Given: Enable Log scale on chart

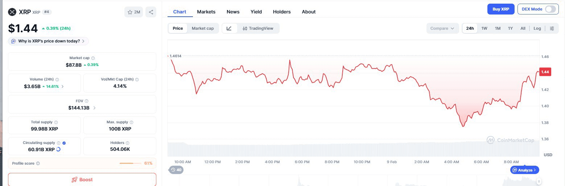Looking at the screenshot, I should point(537,28).
